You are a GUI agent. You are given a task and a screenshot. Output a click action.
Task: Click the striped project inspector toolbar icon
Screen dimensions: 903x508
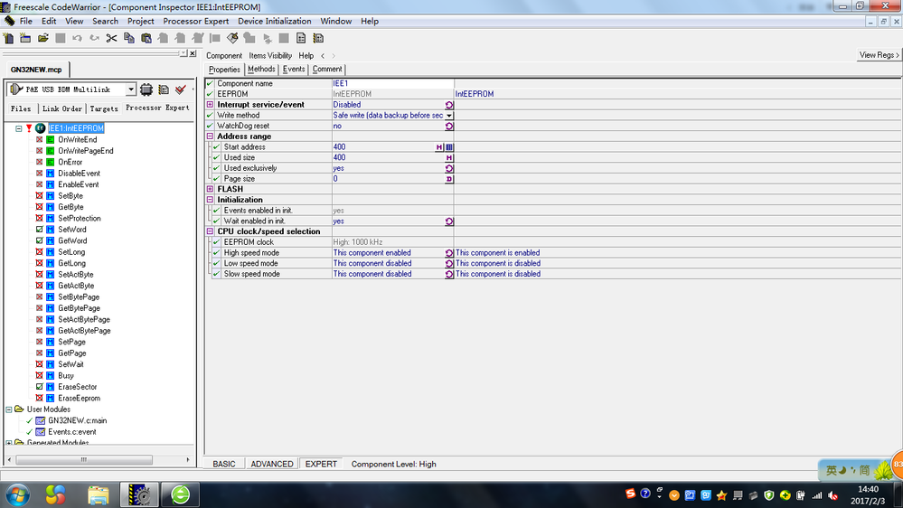tap(318, 39)
